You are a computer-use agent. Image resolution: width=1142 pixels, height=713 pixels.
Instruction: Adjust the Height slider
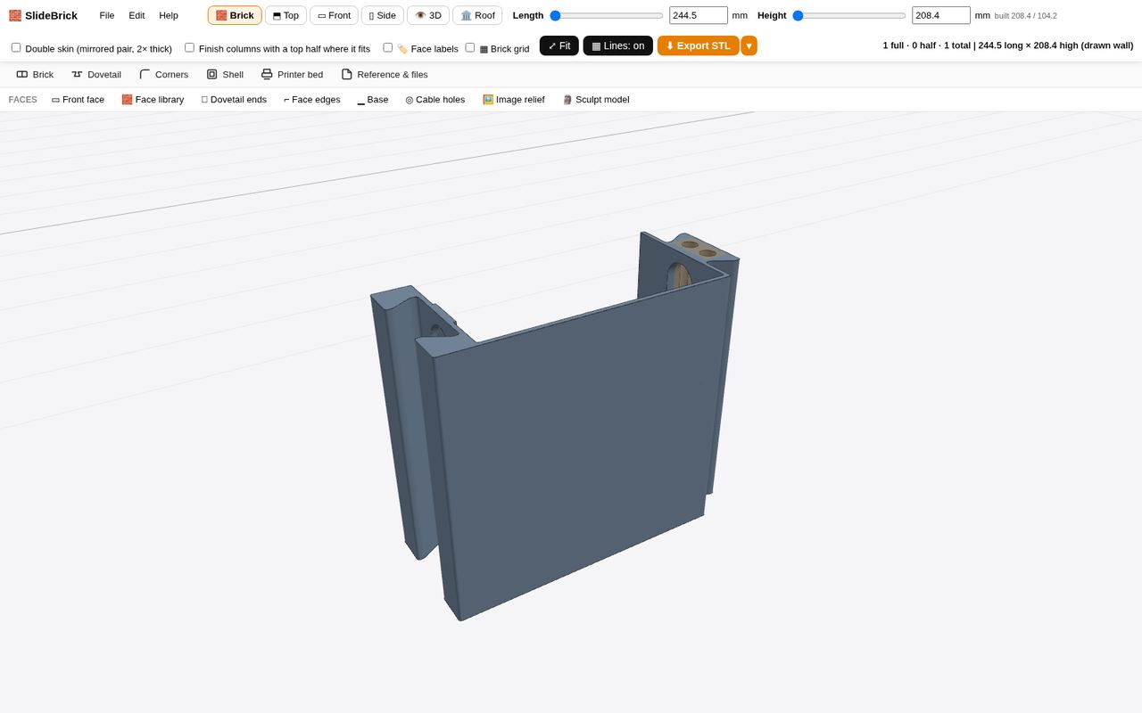(x=849, y=15)
